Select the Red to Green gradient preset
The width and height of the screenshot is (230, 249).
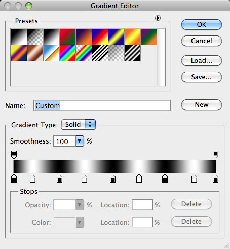coord(67,37)
